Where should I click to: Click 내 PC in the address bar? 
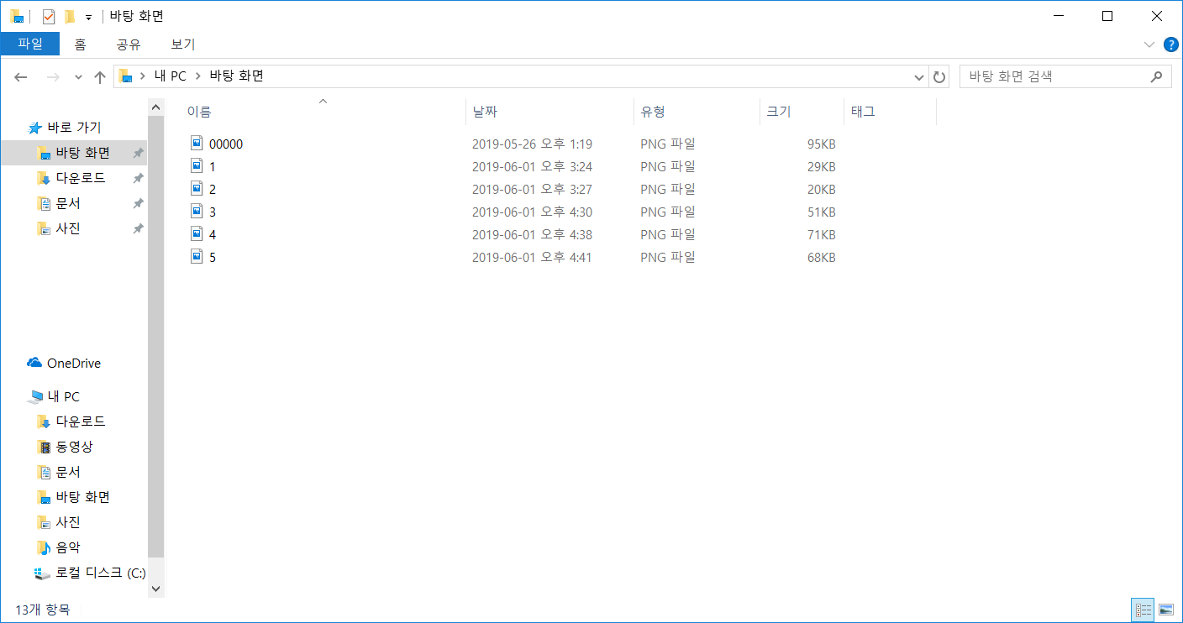pyautogui.click(x=170, y=76)
